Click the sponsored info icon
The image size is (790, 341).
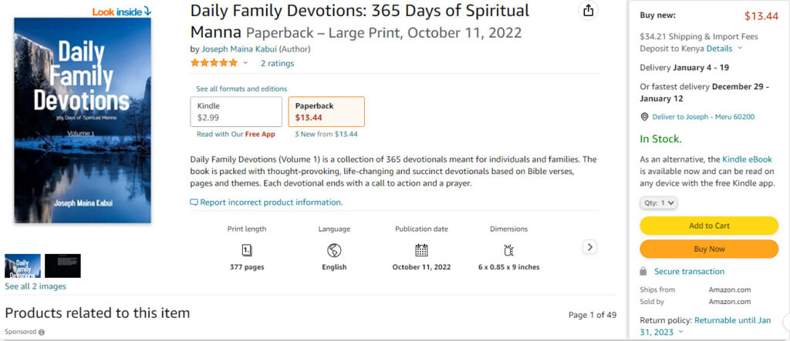[x=42, y=333]
